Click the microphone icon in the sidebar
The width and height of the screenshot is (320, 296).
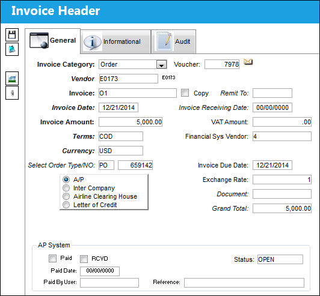point(12,93)
